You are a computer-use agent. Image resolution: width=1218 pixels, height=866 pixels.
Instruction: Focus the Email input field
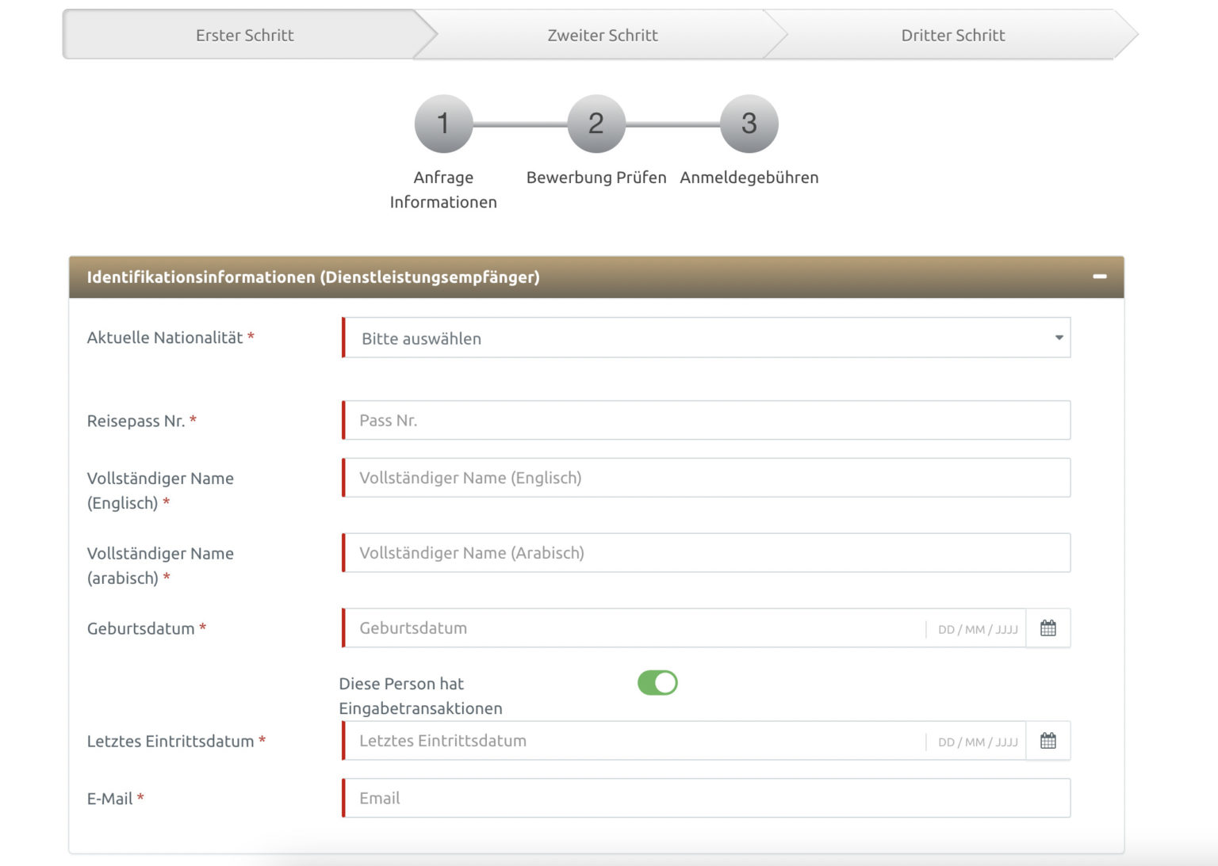coord(707,798)
